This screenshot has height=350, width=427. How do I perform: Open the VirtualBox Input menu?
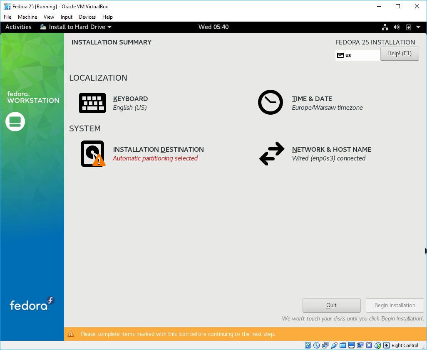(67, 17)
